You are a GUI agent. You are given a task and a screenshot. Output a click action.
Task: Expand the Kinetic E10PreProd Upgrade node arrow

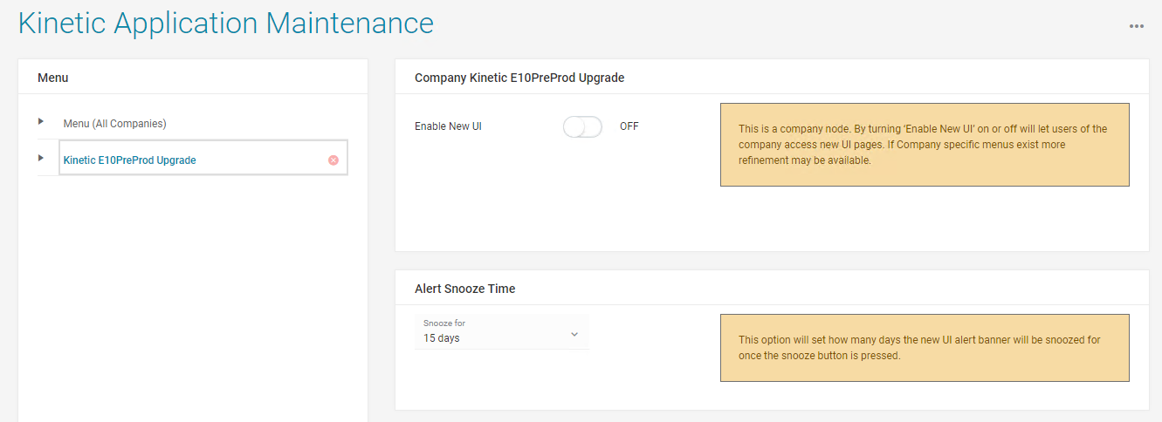click(x=41, y=158)
